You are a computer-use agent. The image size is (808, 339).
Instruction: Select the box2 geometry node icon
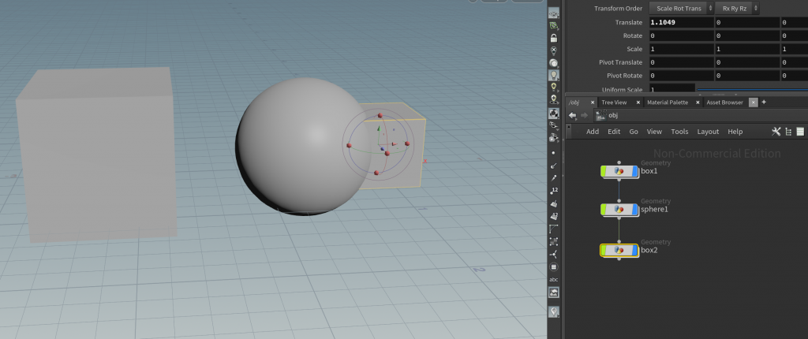[619, 251]
